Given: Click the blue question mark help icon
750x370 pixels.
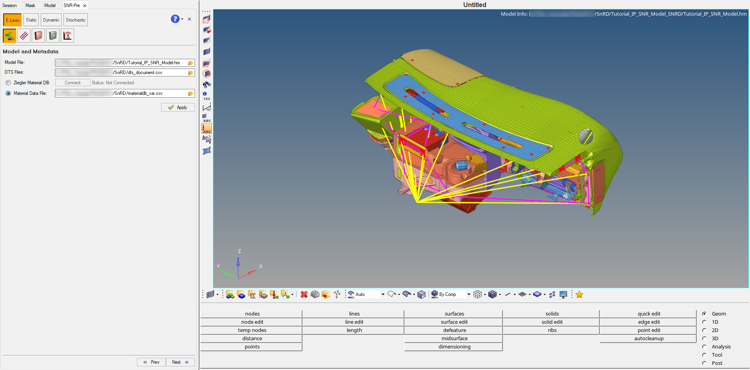Looking at the screenshot, I should point(175,19).
